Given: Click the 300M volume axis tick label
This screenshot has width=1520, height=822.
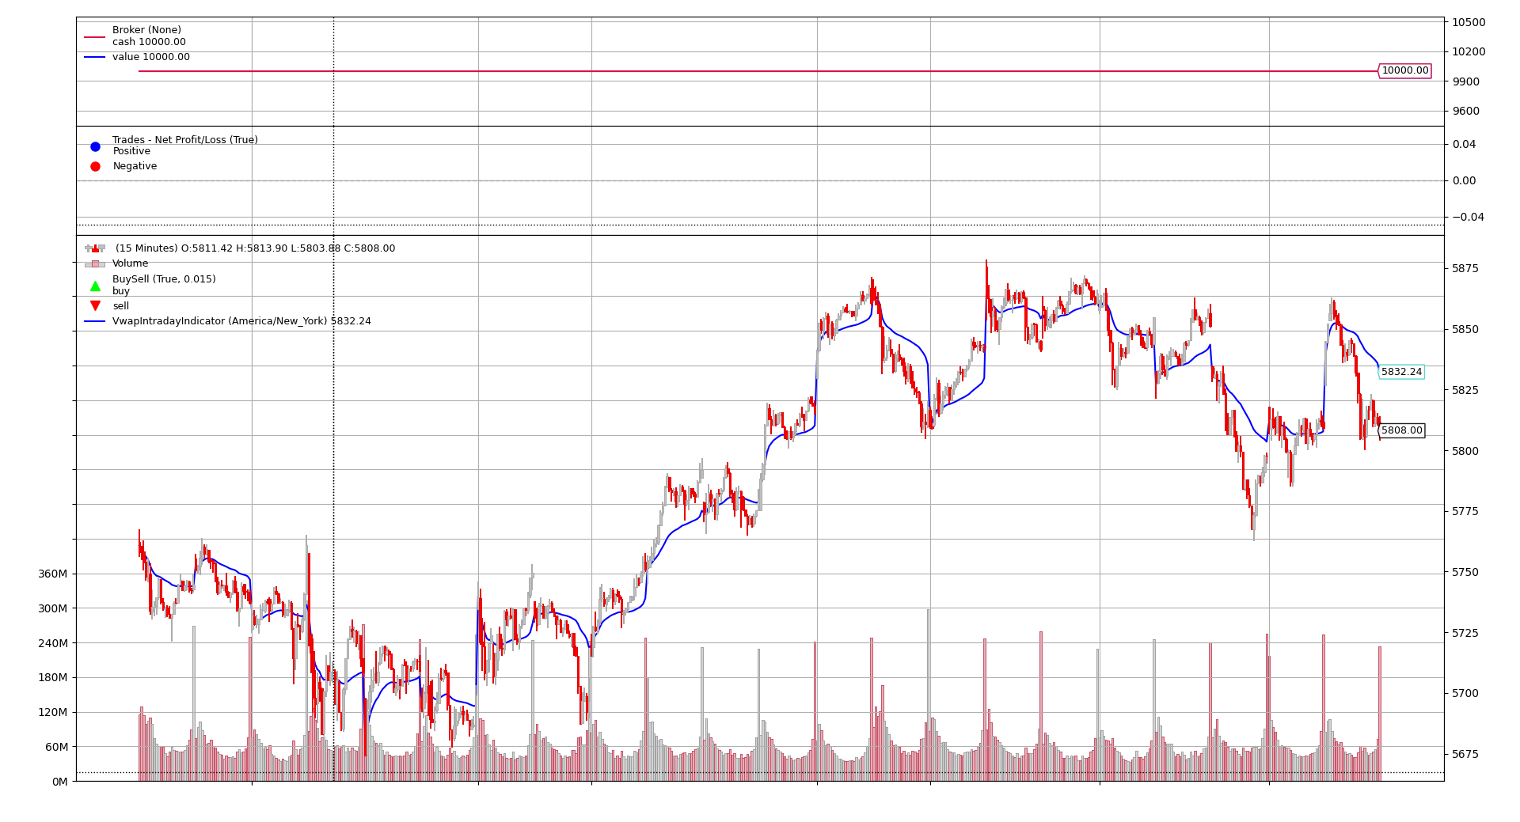Looking at the screenshot, I should (52, 608).
